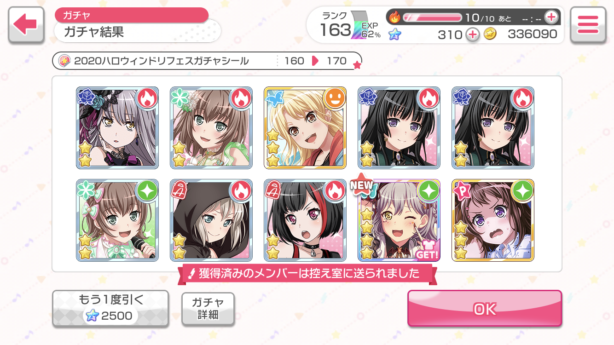Open ガチャ詳細 gacha details
The height and width of the screenshot is (345, 614).
[208, 309]
